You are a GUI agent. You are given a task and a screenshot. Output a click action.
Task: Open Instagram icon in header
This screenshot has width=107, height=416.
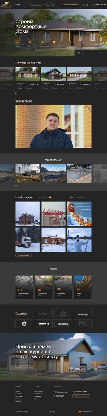pyautogui.click(x=87, y=5)
